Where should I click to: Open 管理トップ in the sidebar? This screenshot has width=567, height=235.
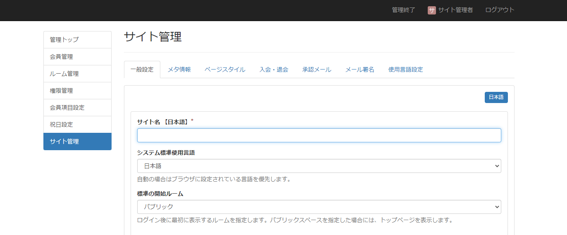77,40
